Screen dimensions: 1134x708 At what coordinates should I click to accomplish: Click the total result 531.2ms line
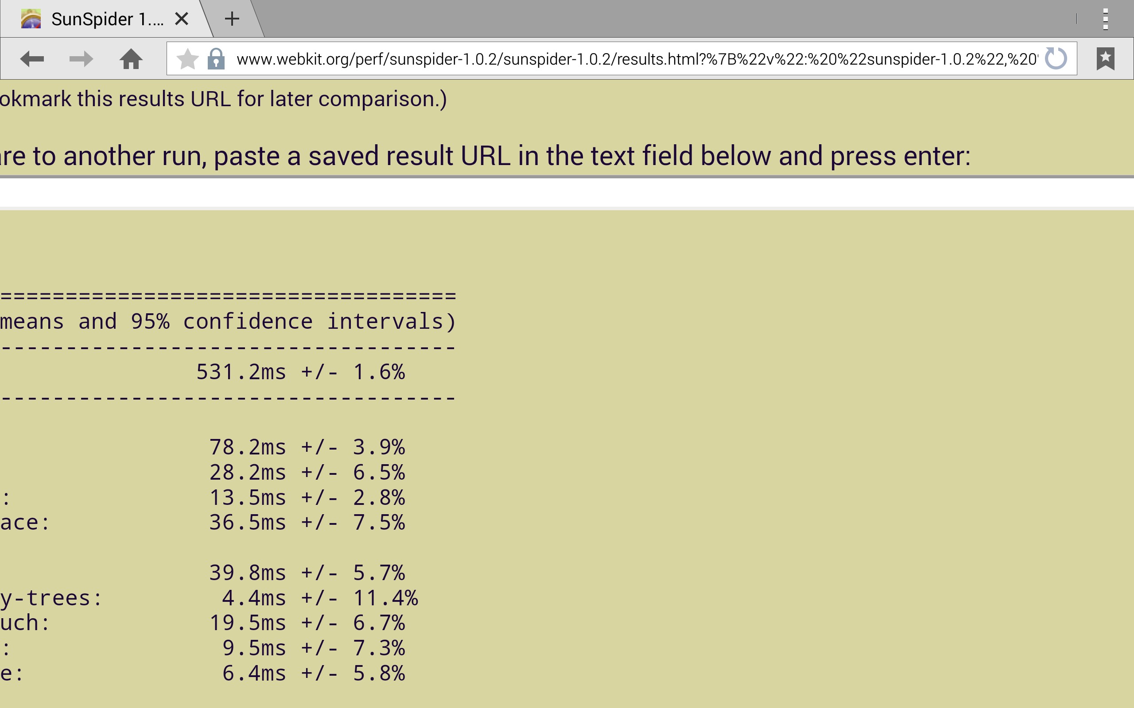point(300,372)
